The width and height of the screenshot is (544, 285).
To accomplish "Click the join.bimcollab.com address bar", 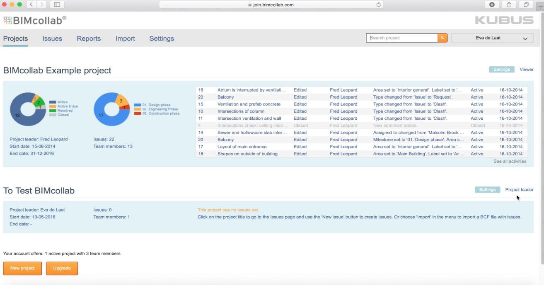I will (x=271, y=5).
